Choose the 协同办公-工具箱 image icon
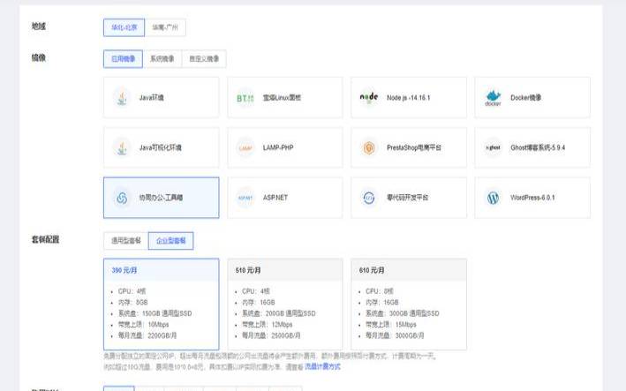Image resolution: width=626 pixels, height=391 pixels. (x=122, y=198)
